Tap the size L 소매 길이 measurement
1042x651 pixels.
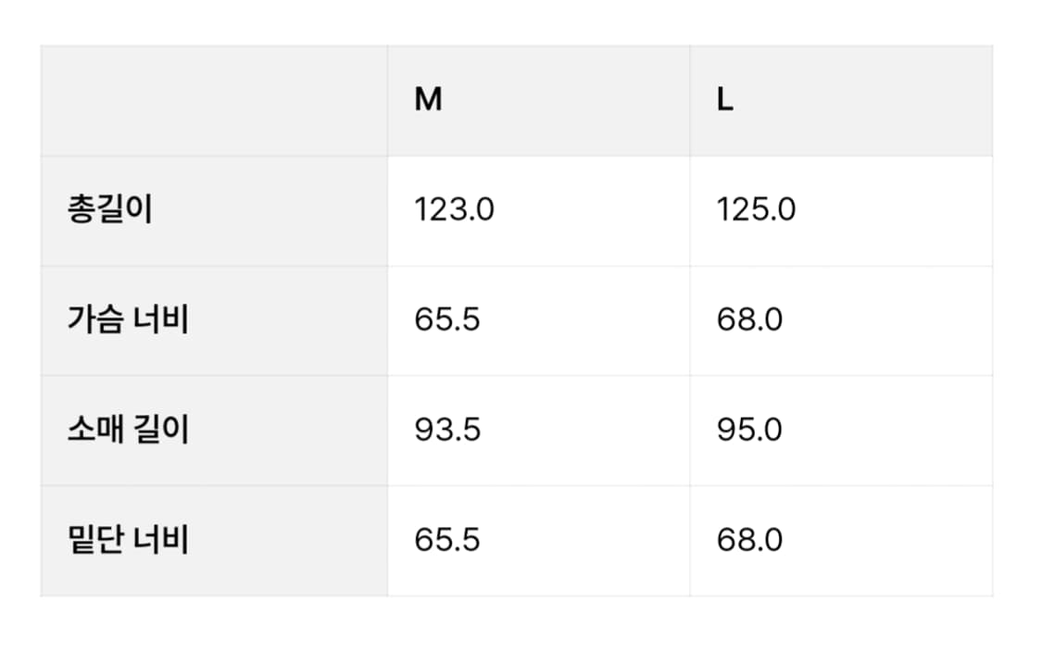pos(749,431)
